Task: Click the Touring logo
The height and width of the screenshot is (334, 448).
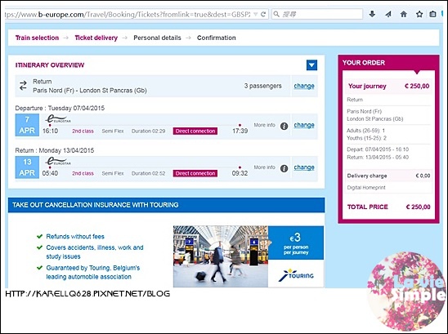Action: [296, 274]
